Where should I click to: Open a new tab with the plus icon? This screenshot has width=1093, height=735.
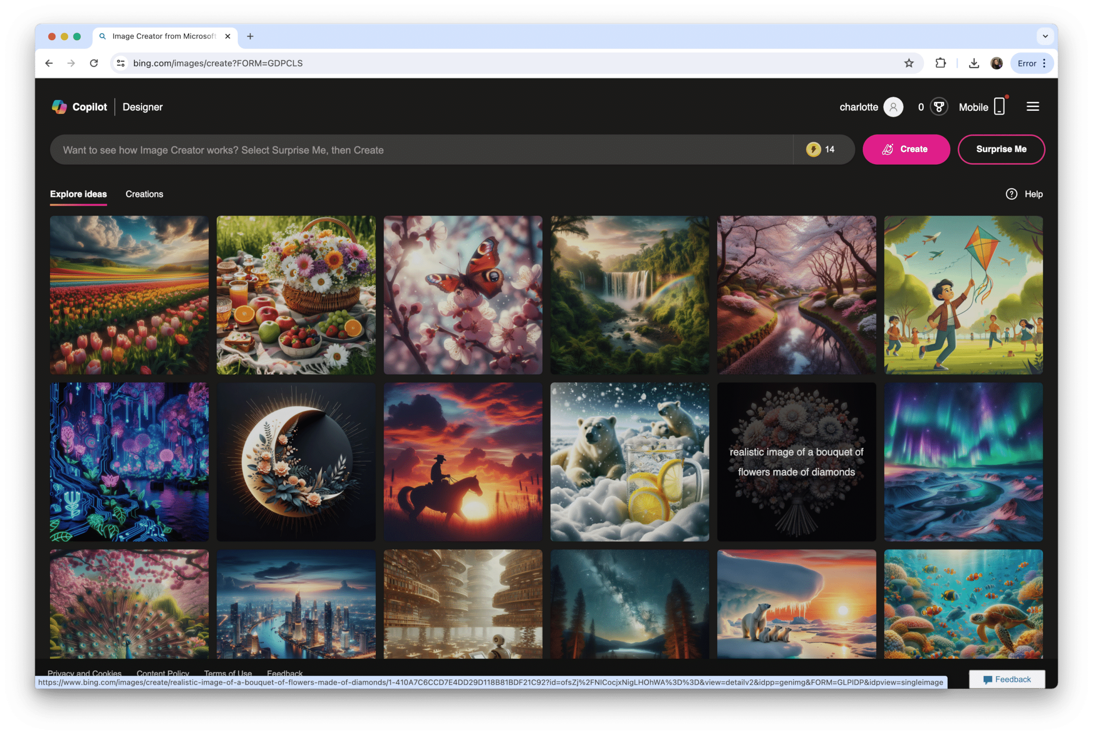[250, 37]
